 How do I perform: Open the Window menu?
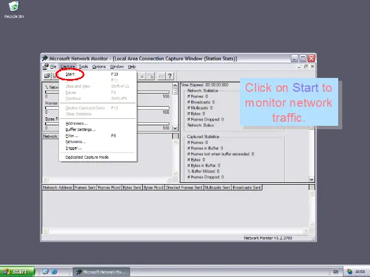(x=117, y=67)
